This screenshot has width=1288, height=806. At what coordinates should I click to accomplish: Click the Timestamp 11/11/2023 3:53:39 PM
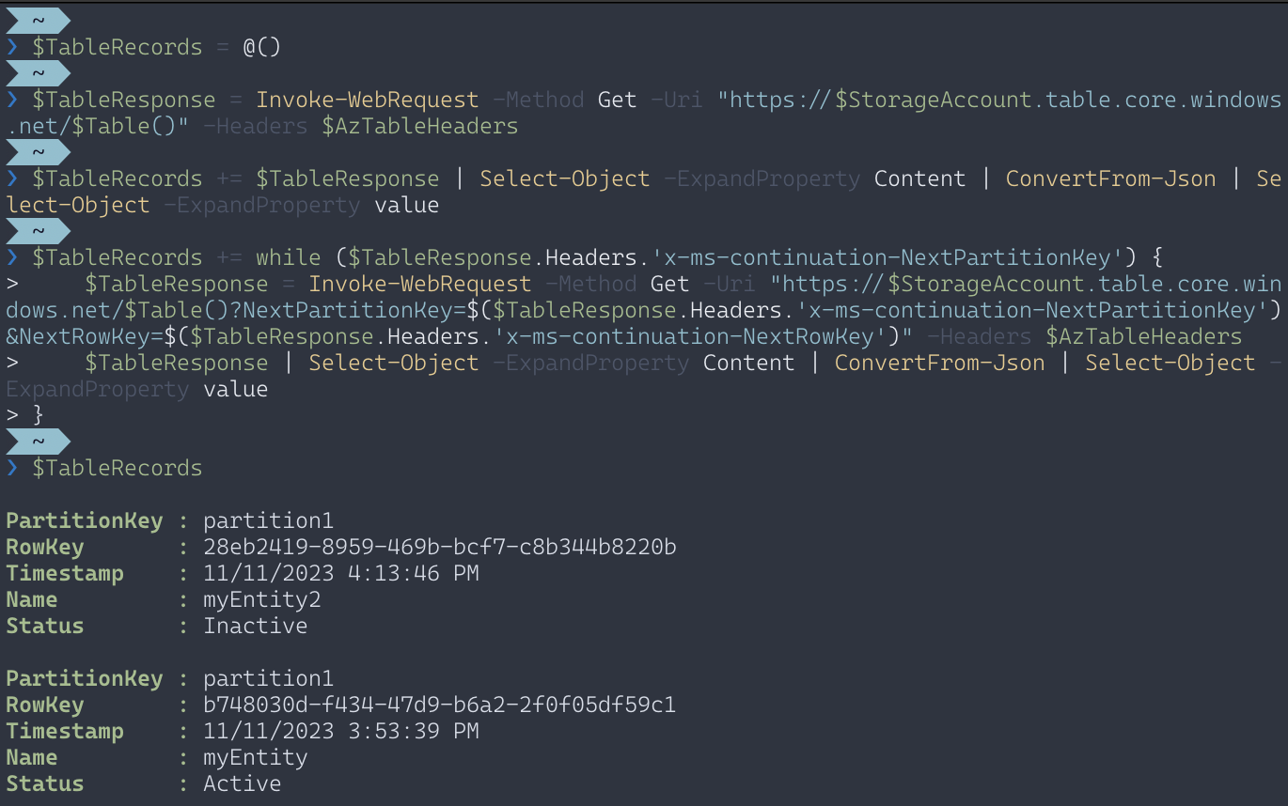(341, 731)
